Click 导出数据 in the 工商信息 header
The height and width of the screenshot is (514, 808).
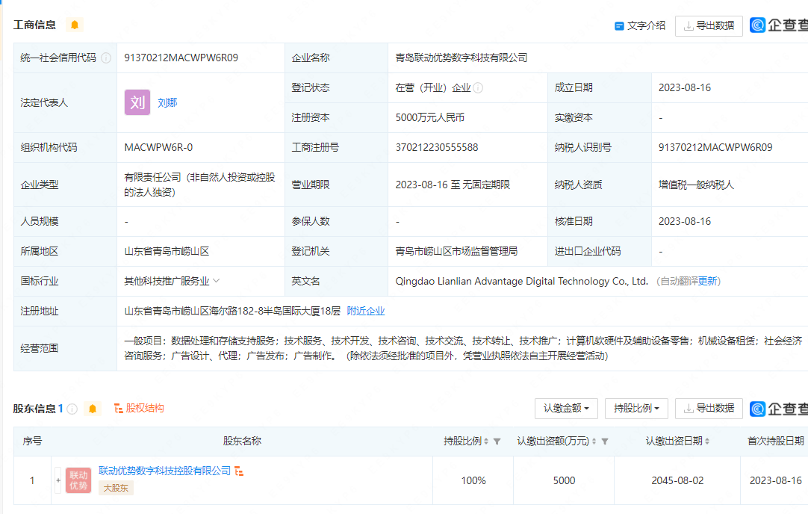tap(709, 26)
